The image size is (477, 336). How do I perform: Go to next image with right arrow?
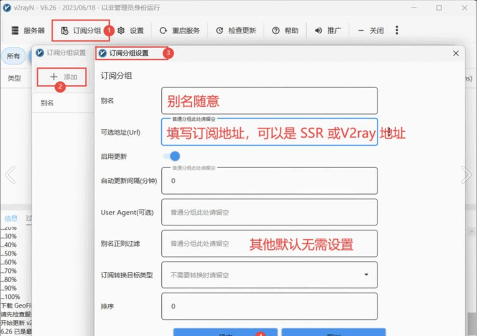(466, 175)
